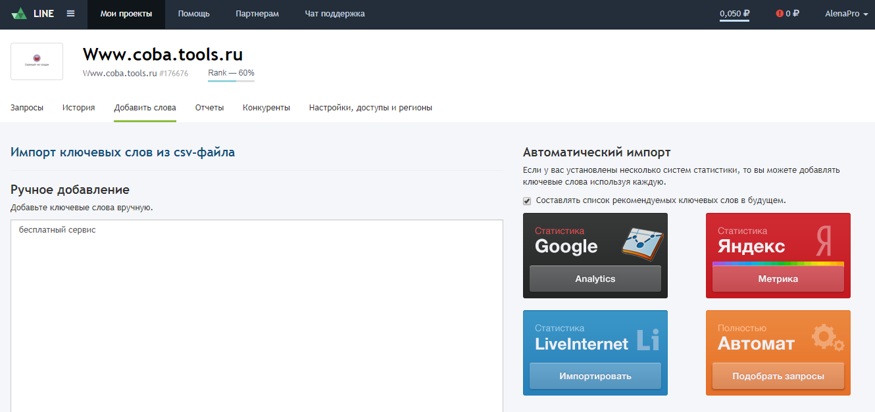The width and height of the screenshot is (875, 412).
Task: Click the Импортировать button under LiveInternet
Action: click(594, 376)
